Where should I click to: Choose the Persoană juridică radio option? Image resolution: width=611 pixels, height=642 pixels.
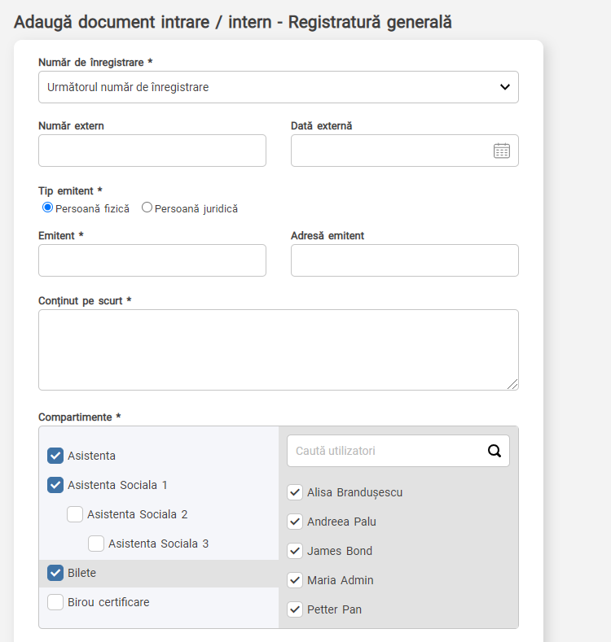pos(147,207)
